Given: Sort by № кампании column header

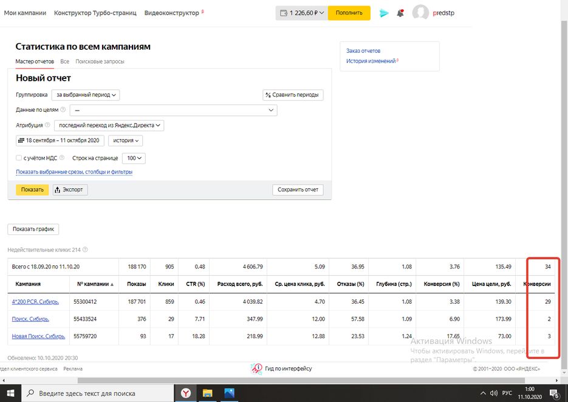Looking at the screenshot, I should coord(95,284).
